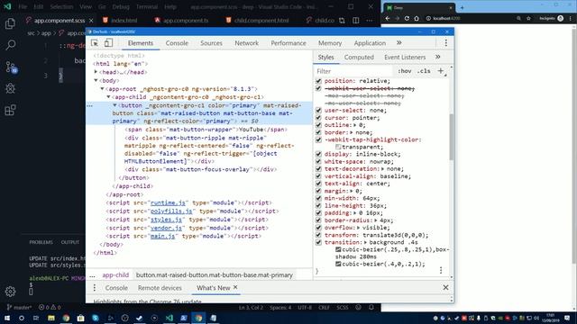577x324 pixels.
Task: Switch to DevTools Sources tab
Action: [x=211, y=43]
